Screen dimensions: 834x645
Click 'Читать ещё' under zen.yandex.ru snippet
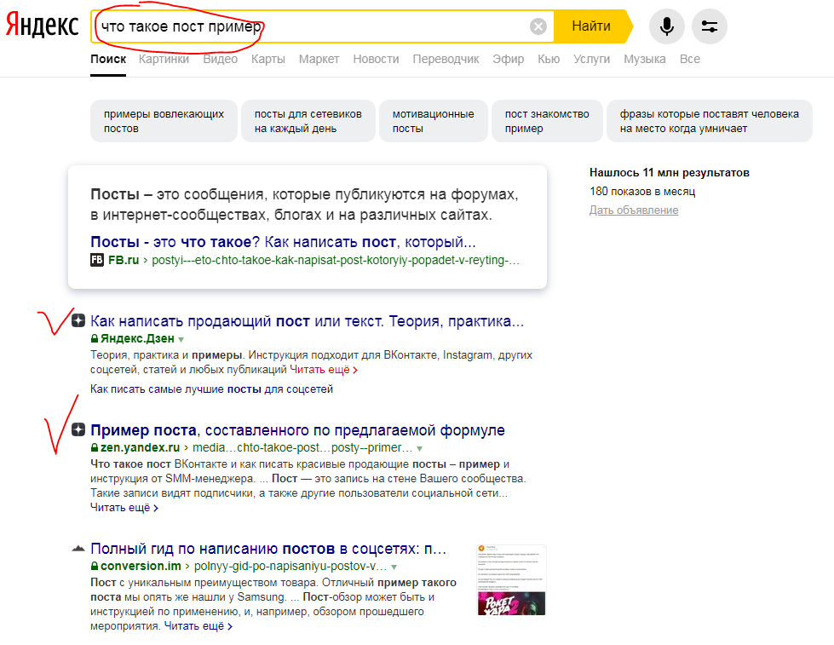coord(124,508)
